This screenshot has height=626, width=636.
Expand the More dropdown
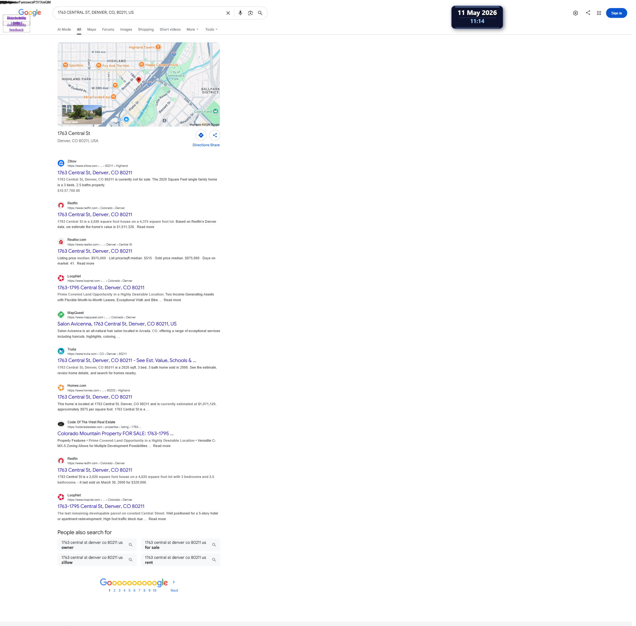tap(192, 30)
